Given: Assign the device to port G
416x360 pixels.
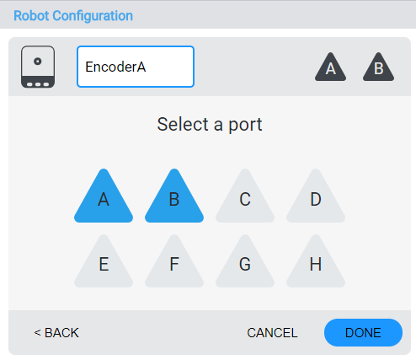Looking at the screenshot, I should point(245,262).
